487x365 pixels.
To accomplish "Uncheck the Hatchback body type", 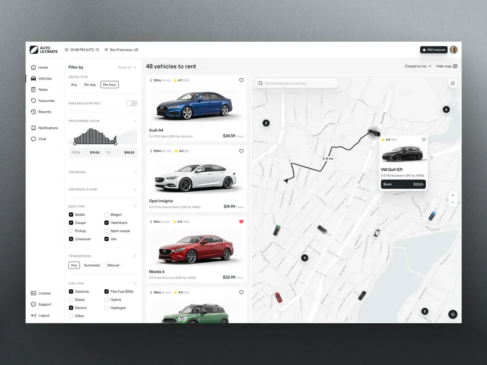I will tap(107, 223).
